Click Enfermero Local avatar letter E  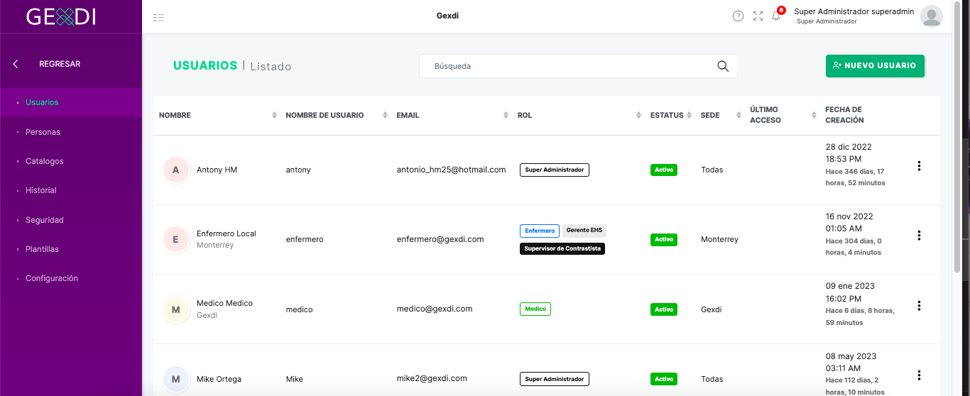coord(176,239)
